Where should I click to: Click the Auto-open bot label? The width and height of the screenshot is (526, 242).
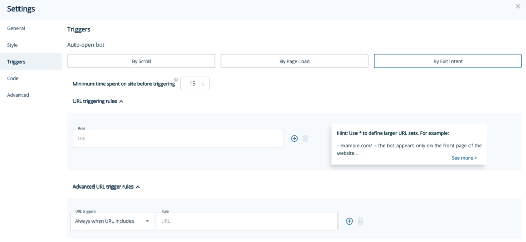(86, 45)
